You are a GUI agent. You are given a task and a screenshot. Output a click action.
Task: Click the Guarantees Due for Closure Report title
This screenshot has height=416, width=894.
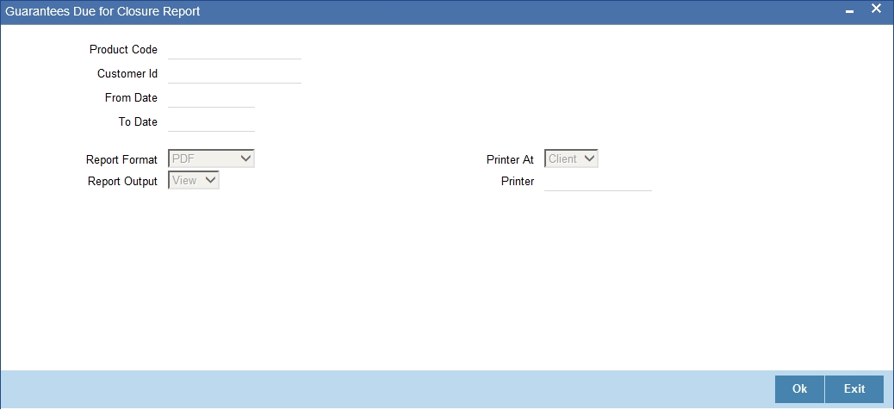(x=102, y=11)
